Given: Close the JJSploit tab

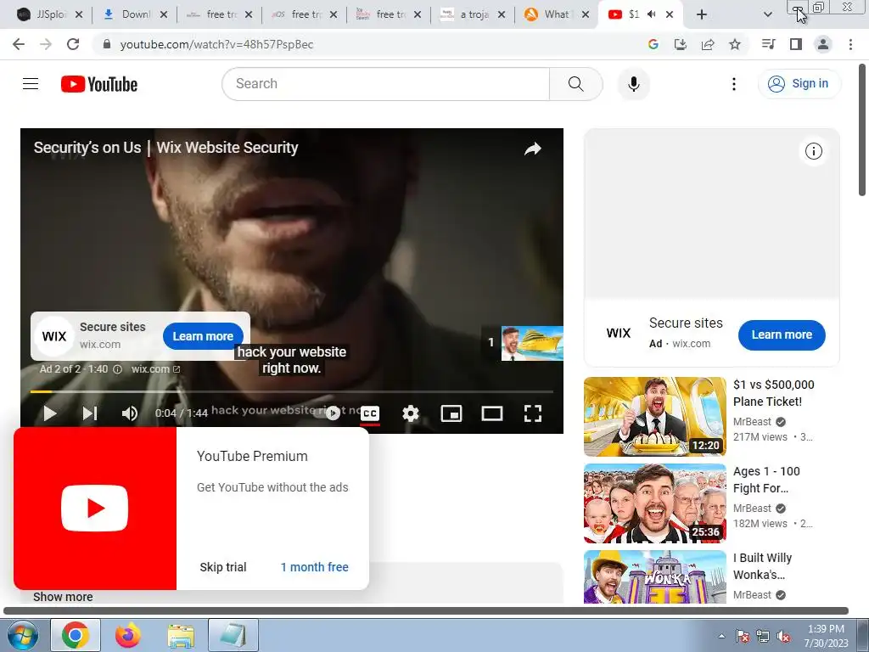Looking at the screenshot, I should 79,15.
